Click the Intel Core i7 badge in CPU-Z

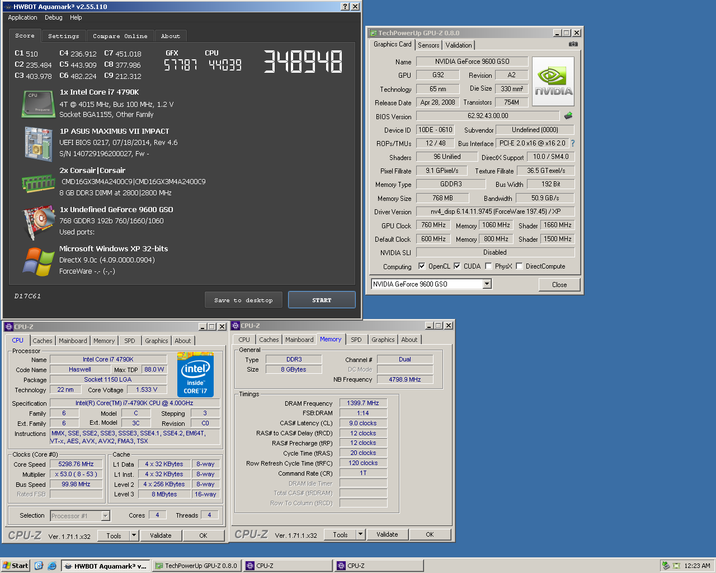(x=195, y=374)
